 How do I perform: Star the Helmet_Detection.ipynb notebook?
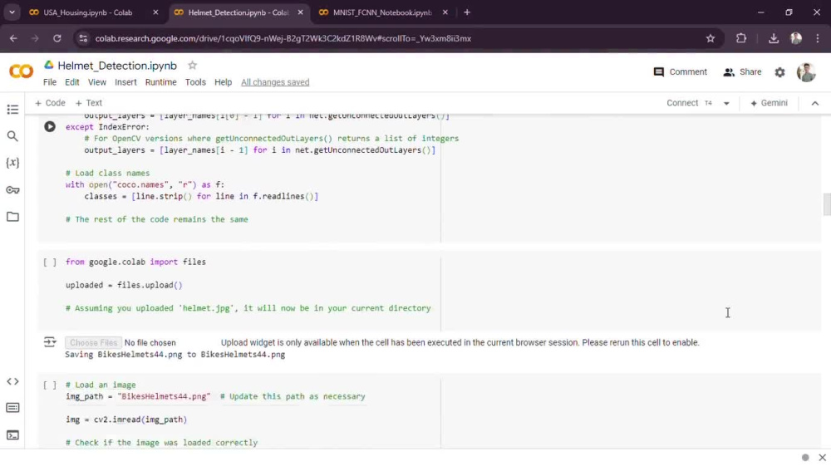(x=193, y=66)
